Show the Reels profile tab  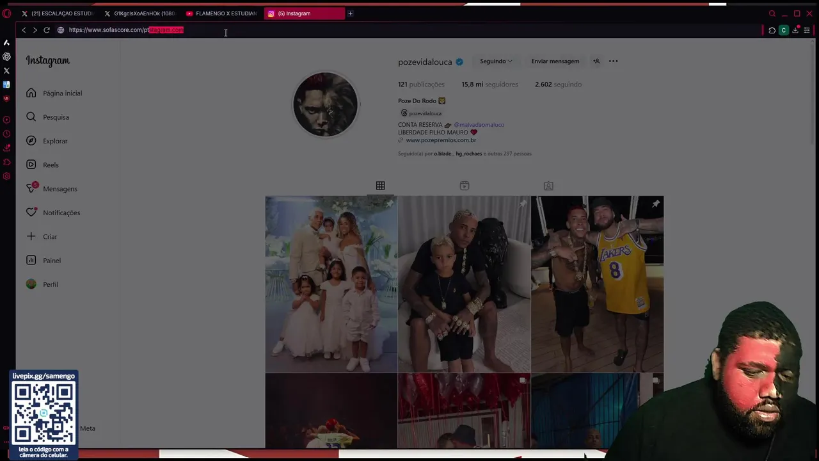tap(465, 186)
